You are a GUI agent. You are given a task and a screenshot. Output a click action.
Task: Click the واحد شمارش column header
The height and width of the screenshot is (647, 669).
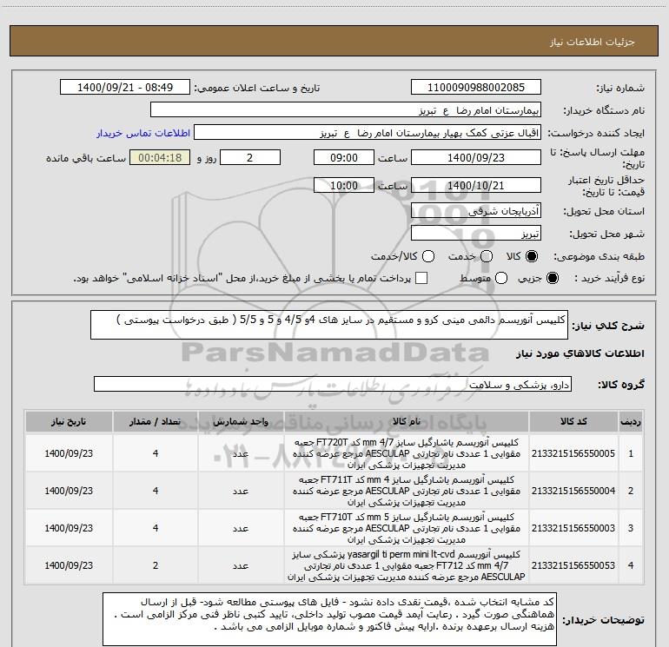[241, 422]
